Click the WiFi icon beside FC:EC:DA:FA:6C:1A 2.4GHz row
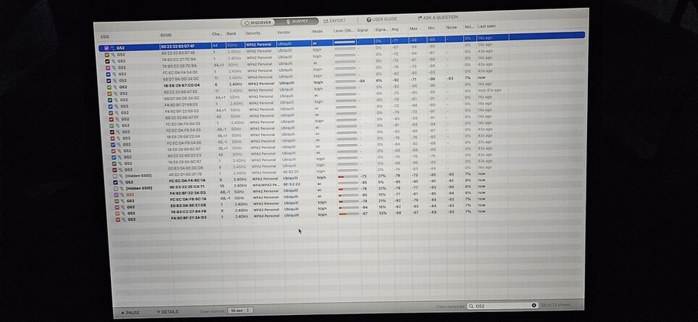The image size is (698, 322). click(x=121, y=180)
